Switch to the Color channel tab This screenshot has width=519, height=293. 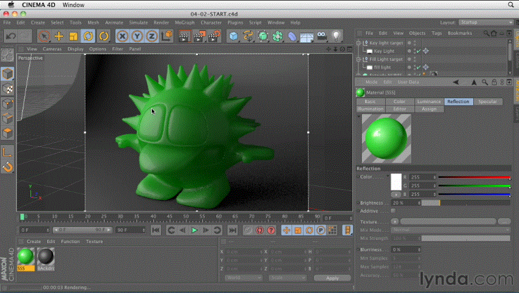pos(400,102)
